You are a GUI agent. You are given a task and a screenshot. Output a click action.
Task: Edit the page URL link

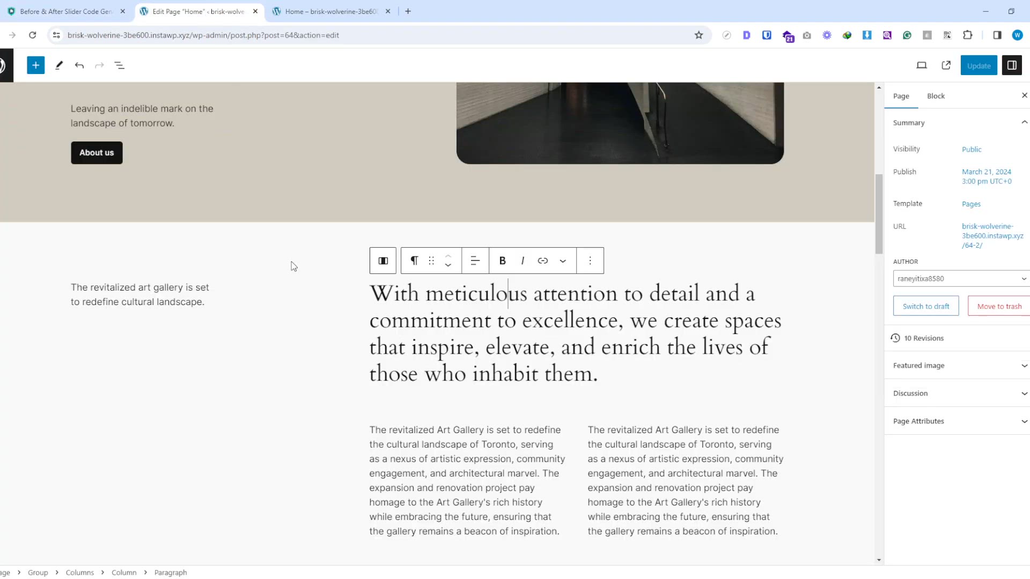[992, 236]
